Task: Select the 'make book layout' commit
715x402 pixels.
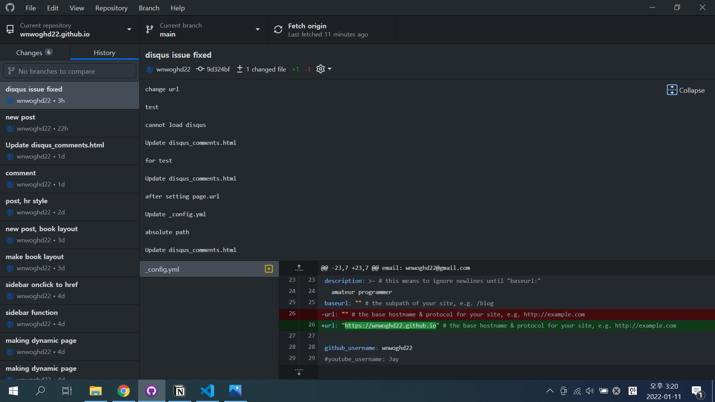Action: 70,262
